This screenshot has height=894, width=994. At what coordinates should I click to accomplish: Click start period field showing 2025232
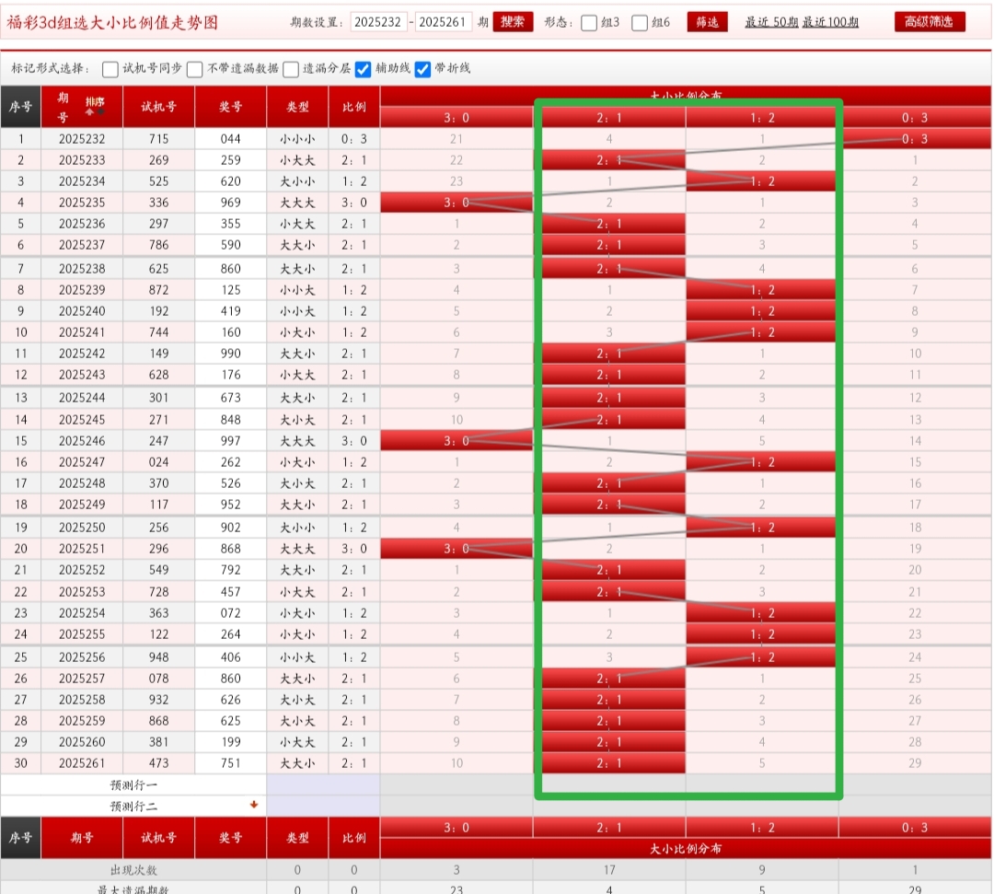378,22
